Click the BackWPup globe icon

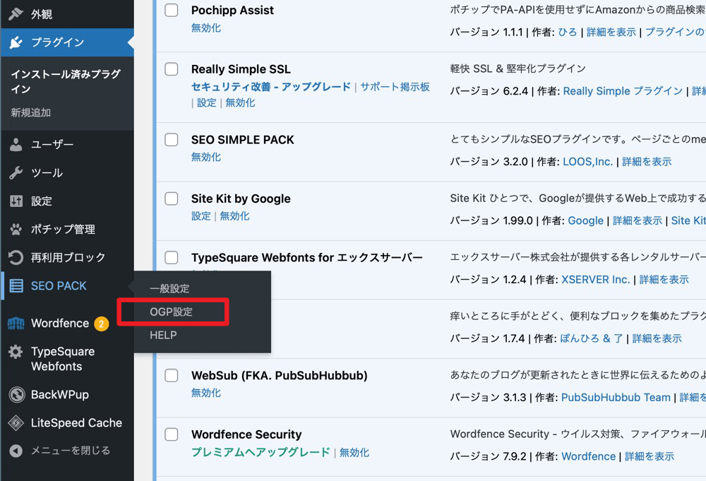point(17,395)
